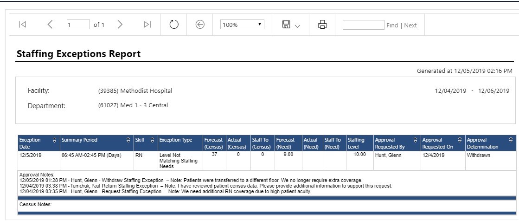Jump to the last report page
519x221 pixels.
click(147, 25)
